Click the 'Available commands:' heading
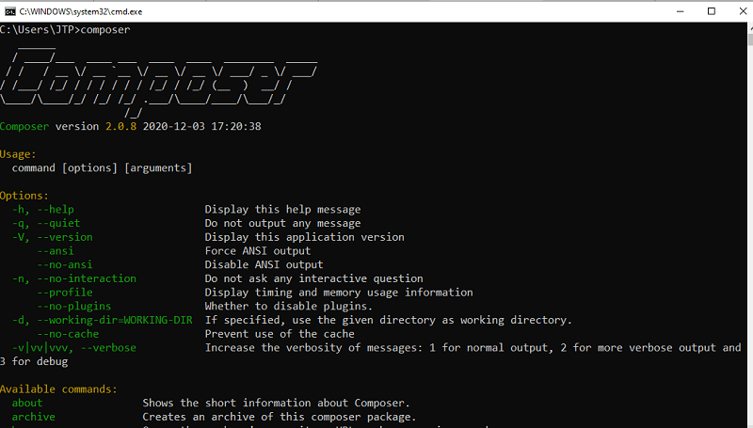753x428 pixels. click(x=58, y=389)
